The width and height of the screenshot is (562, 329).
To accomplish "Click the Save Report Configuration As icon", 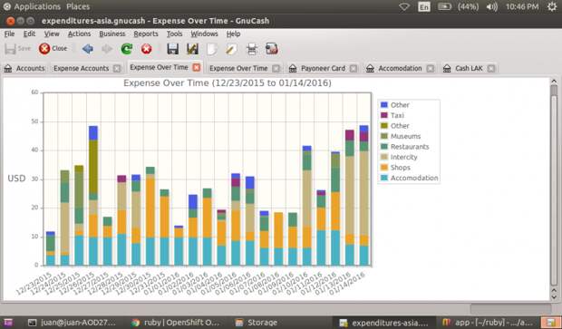I will point(192,49).
